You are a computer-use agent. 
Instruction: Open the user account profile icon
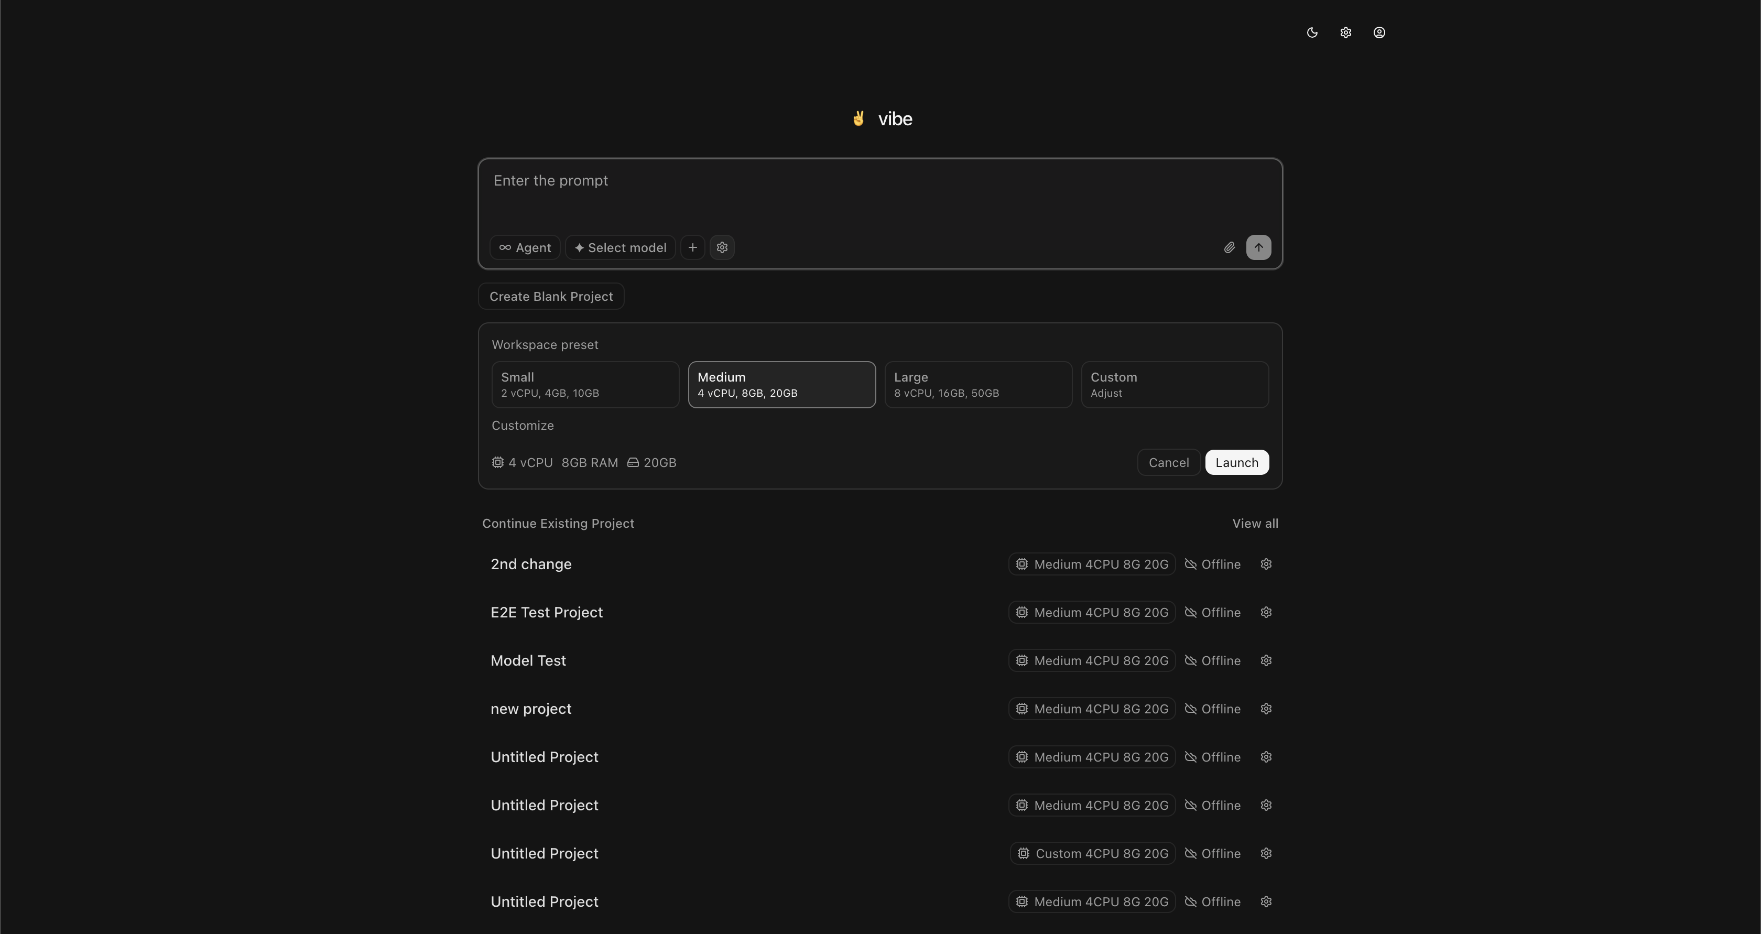1379,33
